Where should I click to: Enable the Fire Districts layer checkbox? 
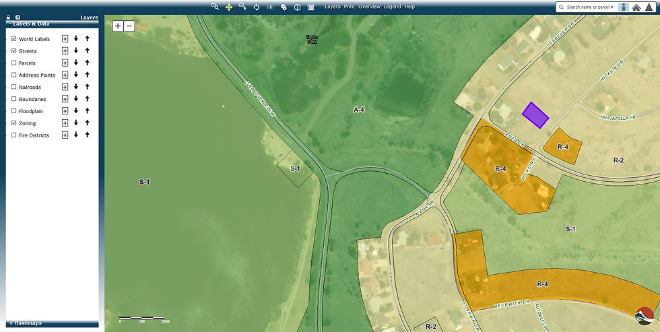click(14, 135)
